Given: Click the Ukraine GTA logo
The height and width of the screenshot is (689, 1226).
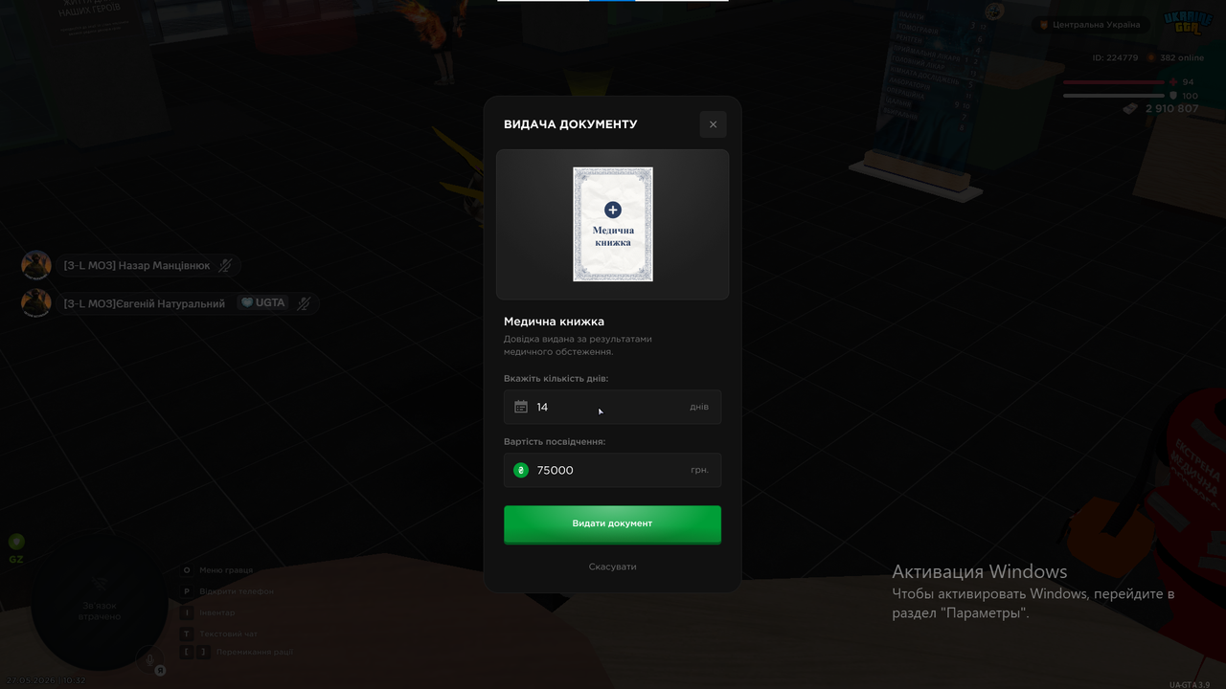Looking at the screenshot, I should tap(1188, 23).
